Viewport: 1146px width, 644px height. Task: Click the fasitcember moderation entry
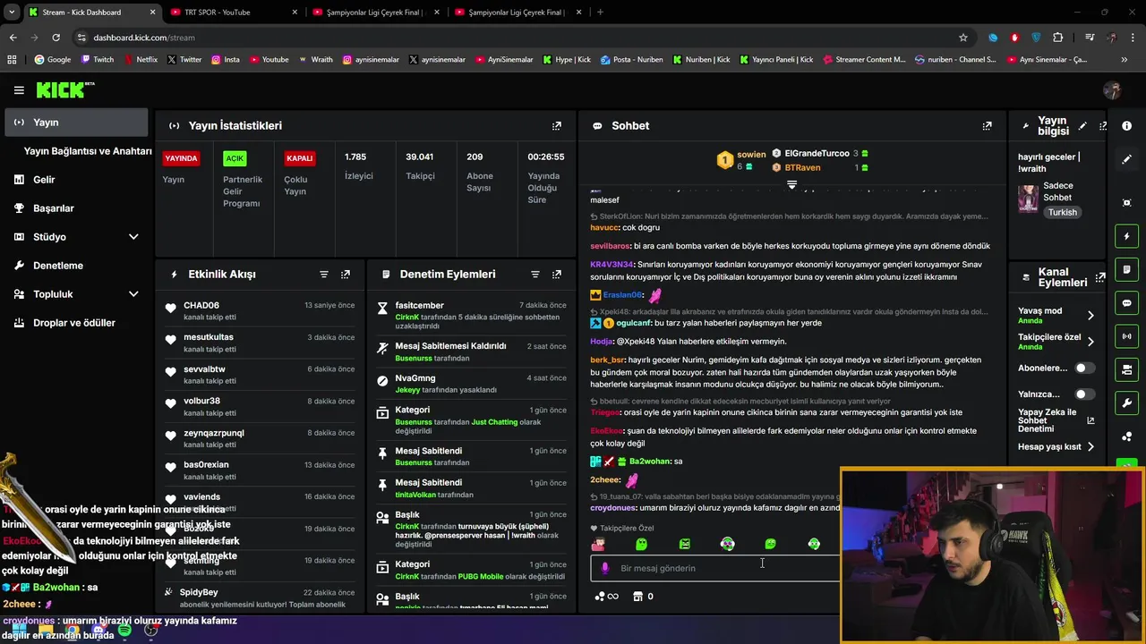click(x=472, y=316)
